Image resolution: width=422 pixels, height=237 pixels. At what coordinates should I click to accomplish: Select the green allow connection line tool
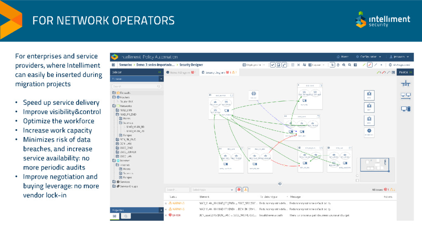point(364,65)
